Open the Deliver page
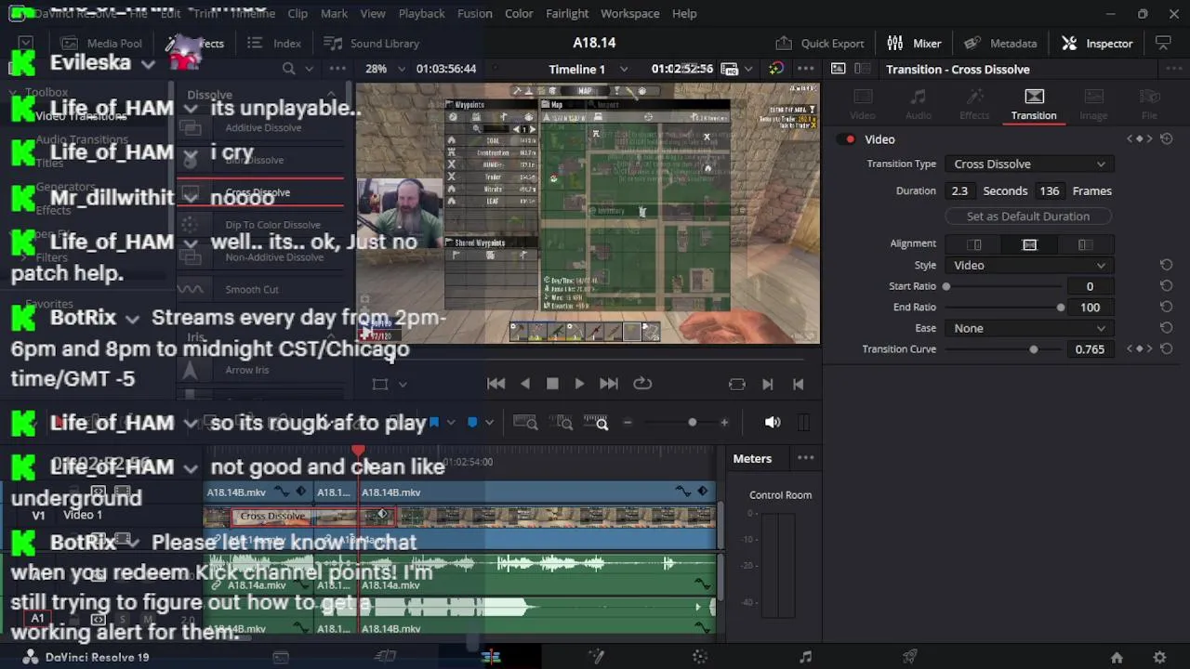 tap(910, 657)
